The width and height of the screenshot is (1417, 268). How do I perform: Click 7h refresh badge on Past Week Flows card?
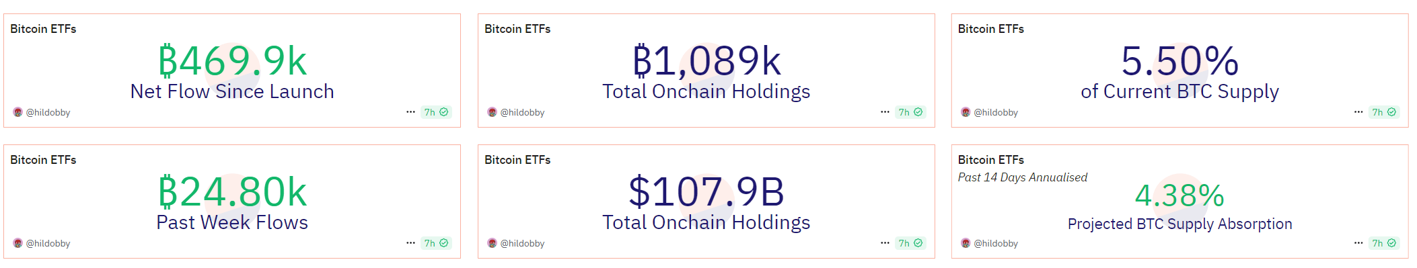(x=436, y=243)
